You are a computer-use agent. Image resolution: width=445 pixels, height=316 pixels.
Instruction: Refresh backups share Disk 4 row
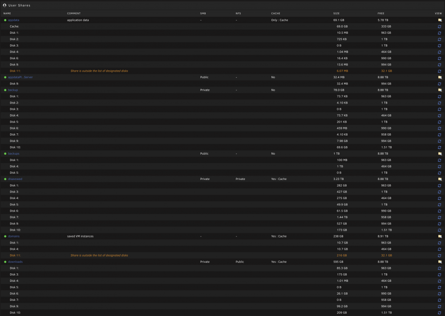(x=440, y=166)
